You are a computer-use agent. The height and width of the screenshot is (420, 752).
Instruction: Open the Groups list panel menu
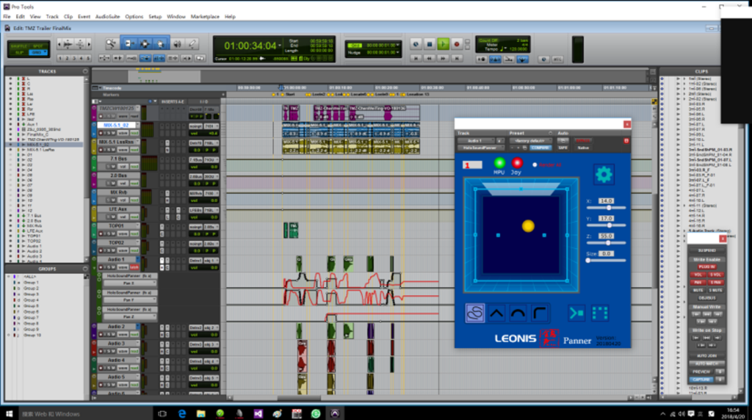85,269
